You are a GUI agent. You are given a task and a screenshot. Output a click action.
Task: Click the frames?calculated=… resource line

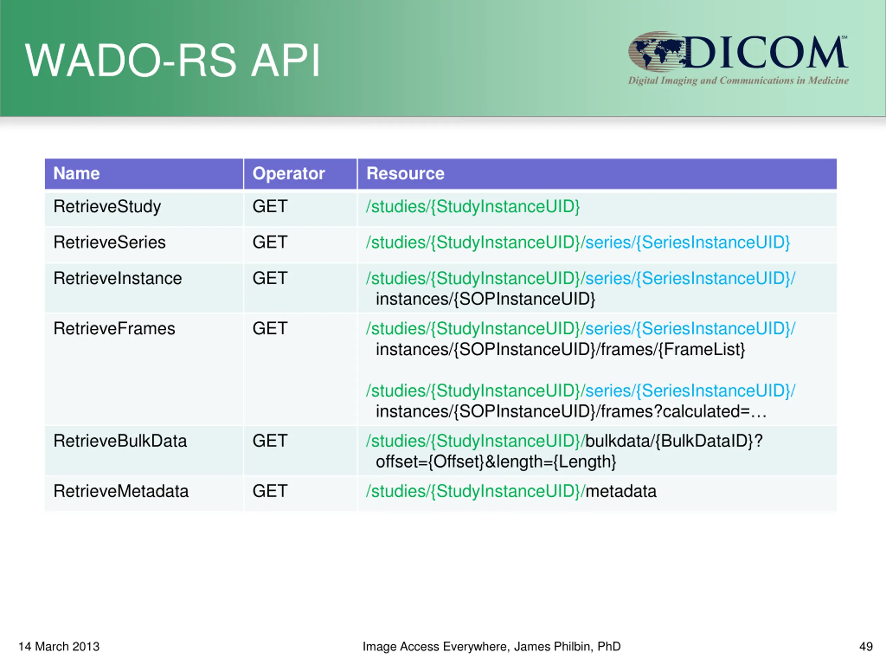pyautogui.click(x=571, y=412)
